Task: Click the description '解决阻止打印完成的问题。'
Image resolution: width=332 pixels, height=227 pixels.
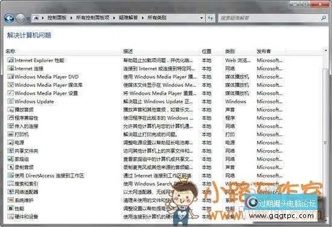Action: coord(150,135)
